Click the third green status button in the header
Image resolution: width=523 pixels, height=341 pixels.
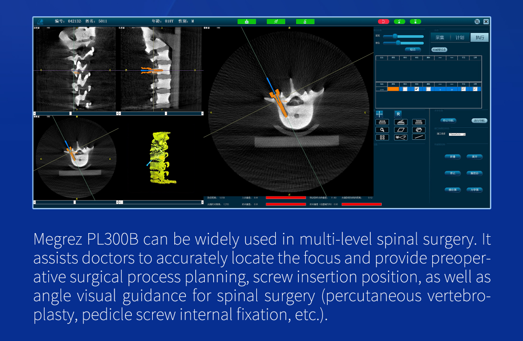(x=305, y=21)
